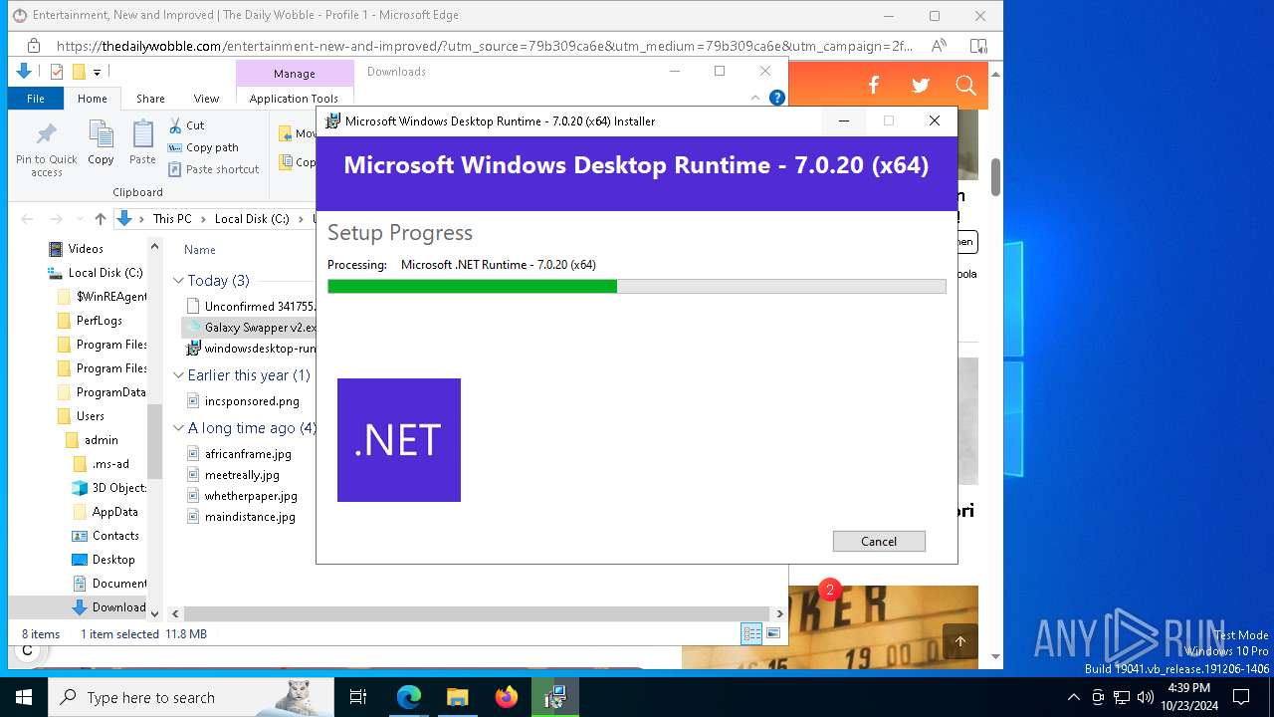Open the Application Tools tab
Image resolution: width=1274 pixels, height=717 pixels.
coord(294,99)
